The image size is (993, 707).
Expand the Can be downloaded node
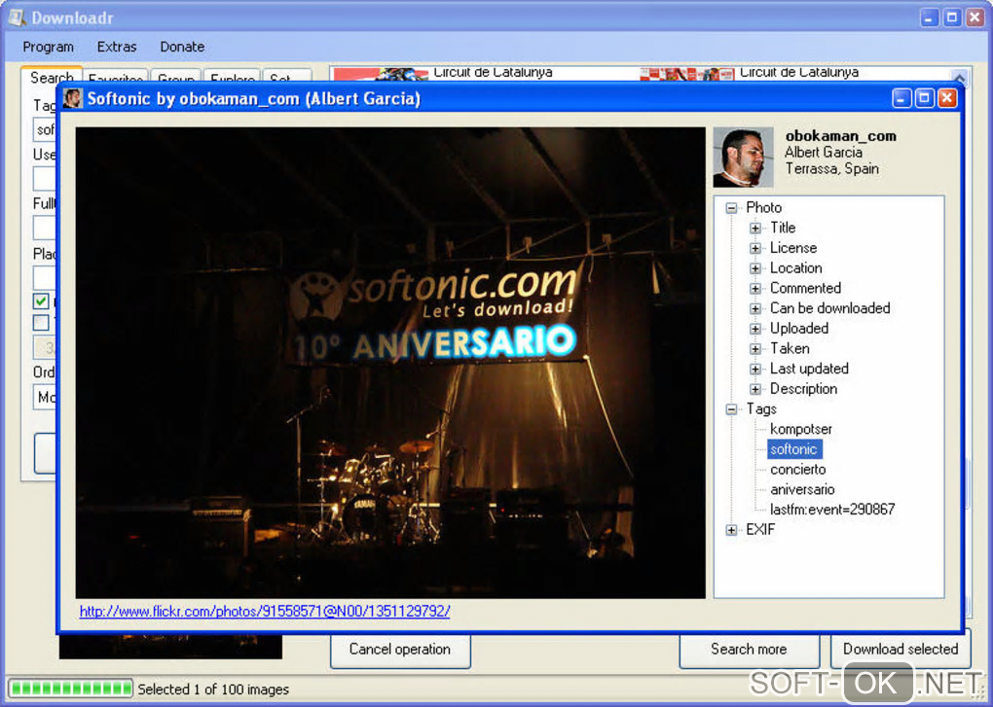(x=754, y=308)
